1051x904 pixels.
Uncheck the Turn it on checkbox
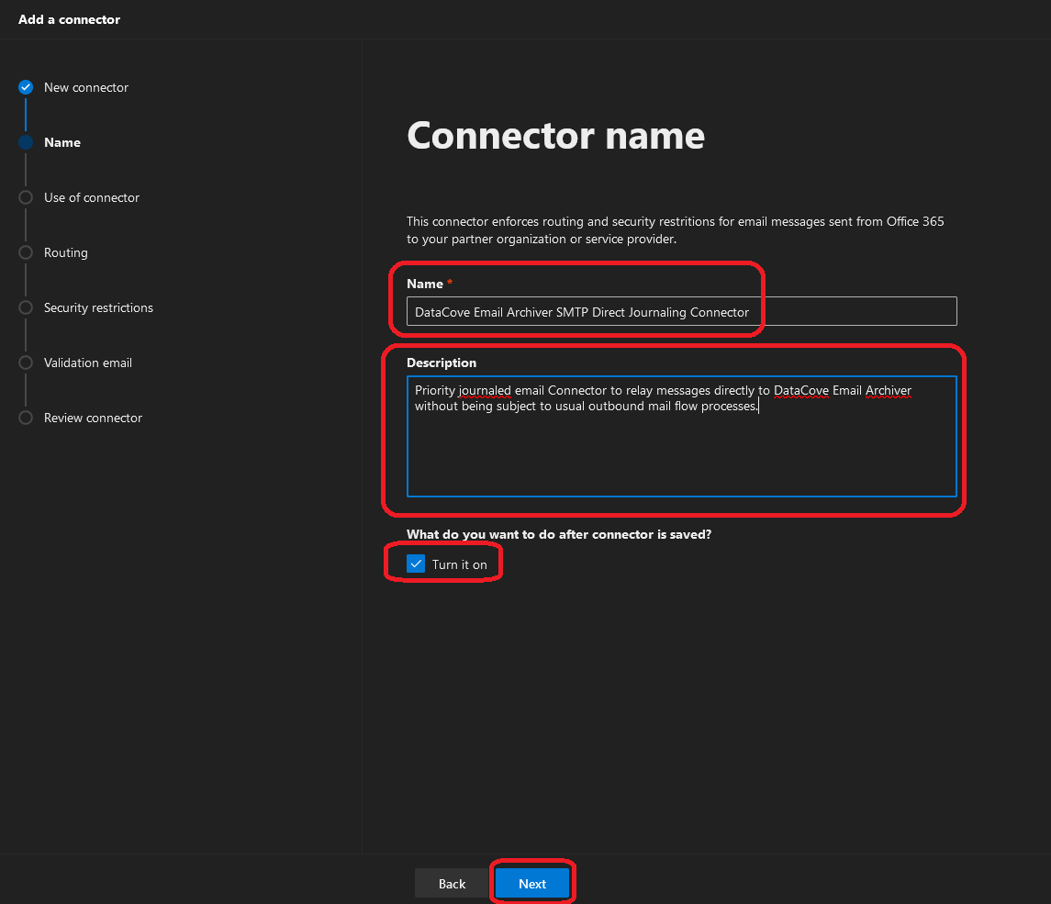(416, 564)
